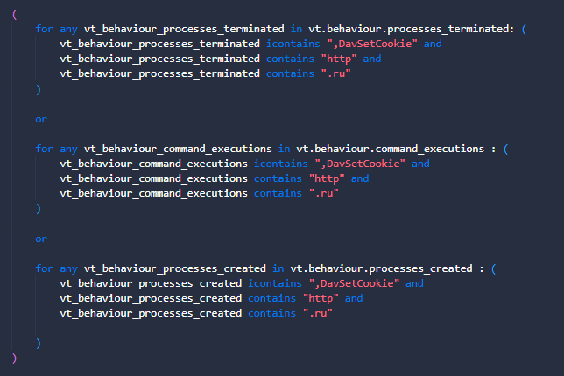Image resolution: width=564 pixels, height=376 pixels.
Task: Click the first "for" keyword
Action: coord(45,29)
